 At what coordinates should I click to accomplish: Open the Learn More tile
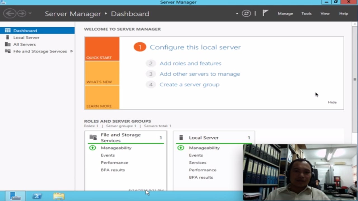point(102,97)
